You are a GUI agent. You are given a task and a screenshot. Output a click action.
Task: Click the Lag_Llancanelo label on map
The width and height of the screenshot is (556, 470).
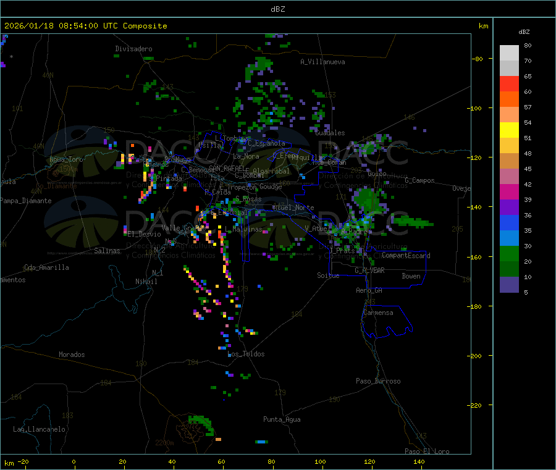(39, 429)
